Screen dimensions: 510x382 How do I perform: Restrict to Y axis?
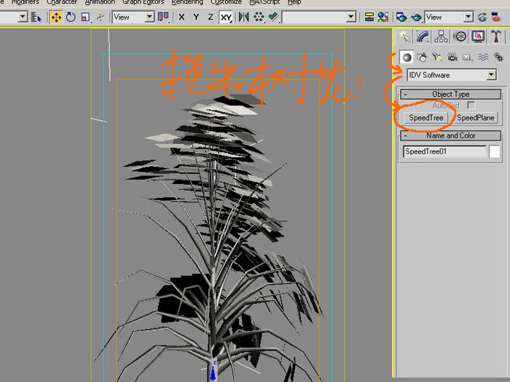tap(196, 17)
